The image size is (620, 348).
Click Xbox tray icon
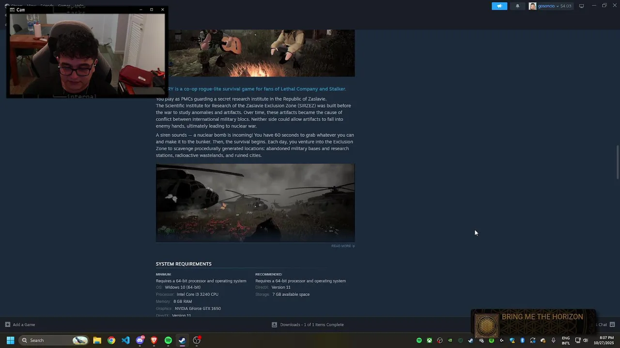pos(429,340)
